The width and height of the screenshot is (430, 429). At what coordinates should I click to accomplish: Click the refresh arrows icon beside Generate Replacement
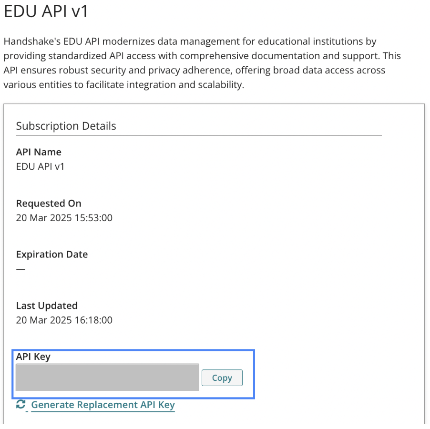coord(20,405)
